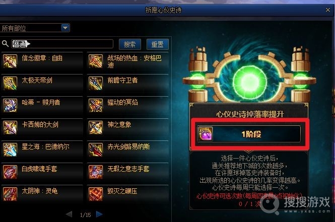Click the 1阶段 stage bar
335x222 pixels.
coord(249,134)
